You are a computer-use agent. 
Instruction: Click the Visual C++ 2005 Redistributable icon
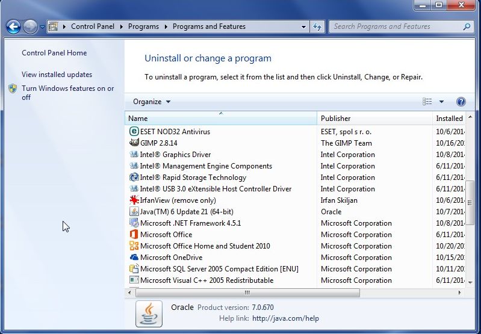click(x=134, y=280)
